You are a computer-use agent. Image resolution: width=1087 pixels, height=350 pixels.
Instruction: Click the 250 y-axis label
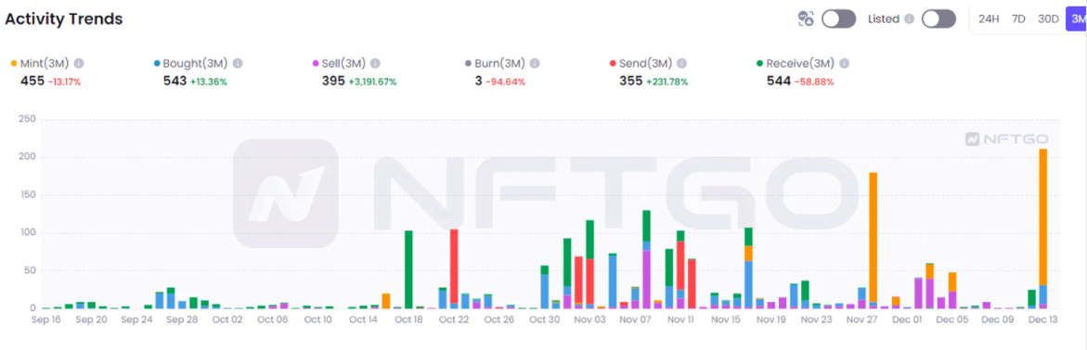tap(27, 119)
